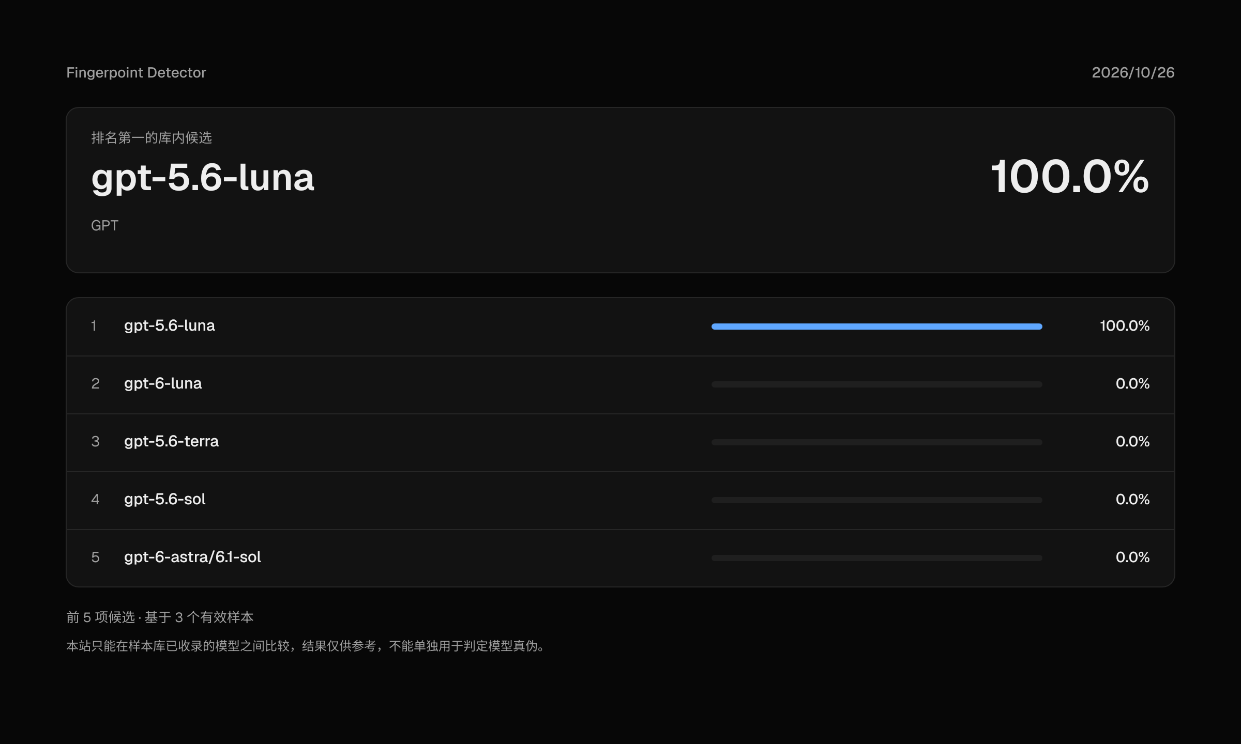This screenshot has width=1241, height=744.
Task: Click the blue gpt-5.6-luna progress bar
Action: [877, 327]
